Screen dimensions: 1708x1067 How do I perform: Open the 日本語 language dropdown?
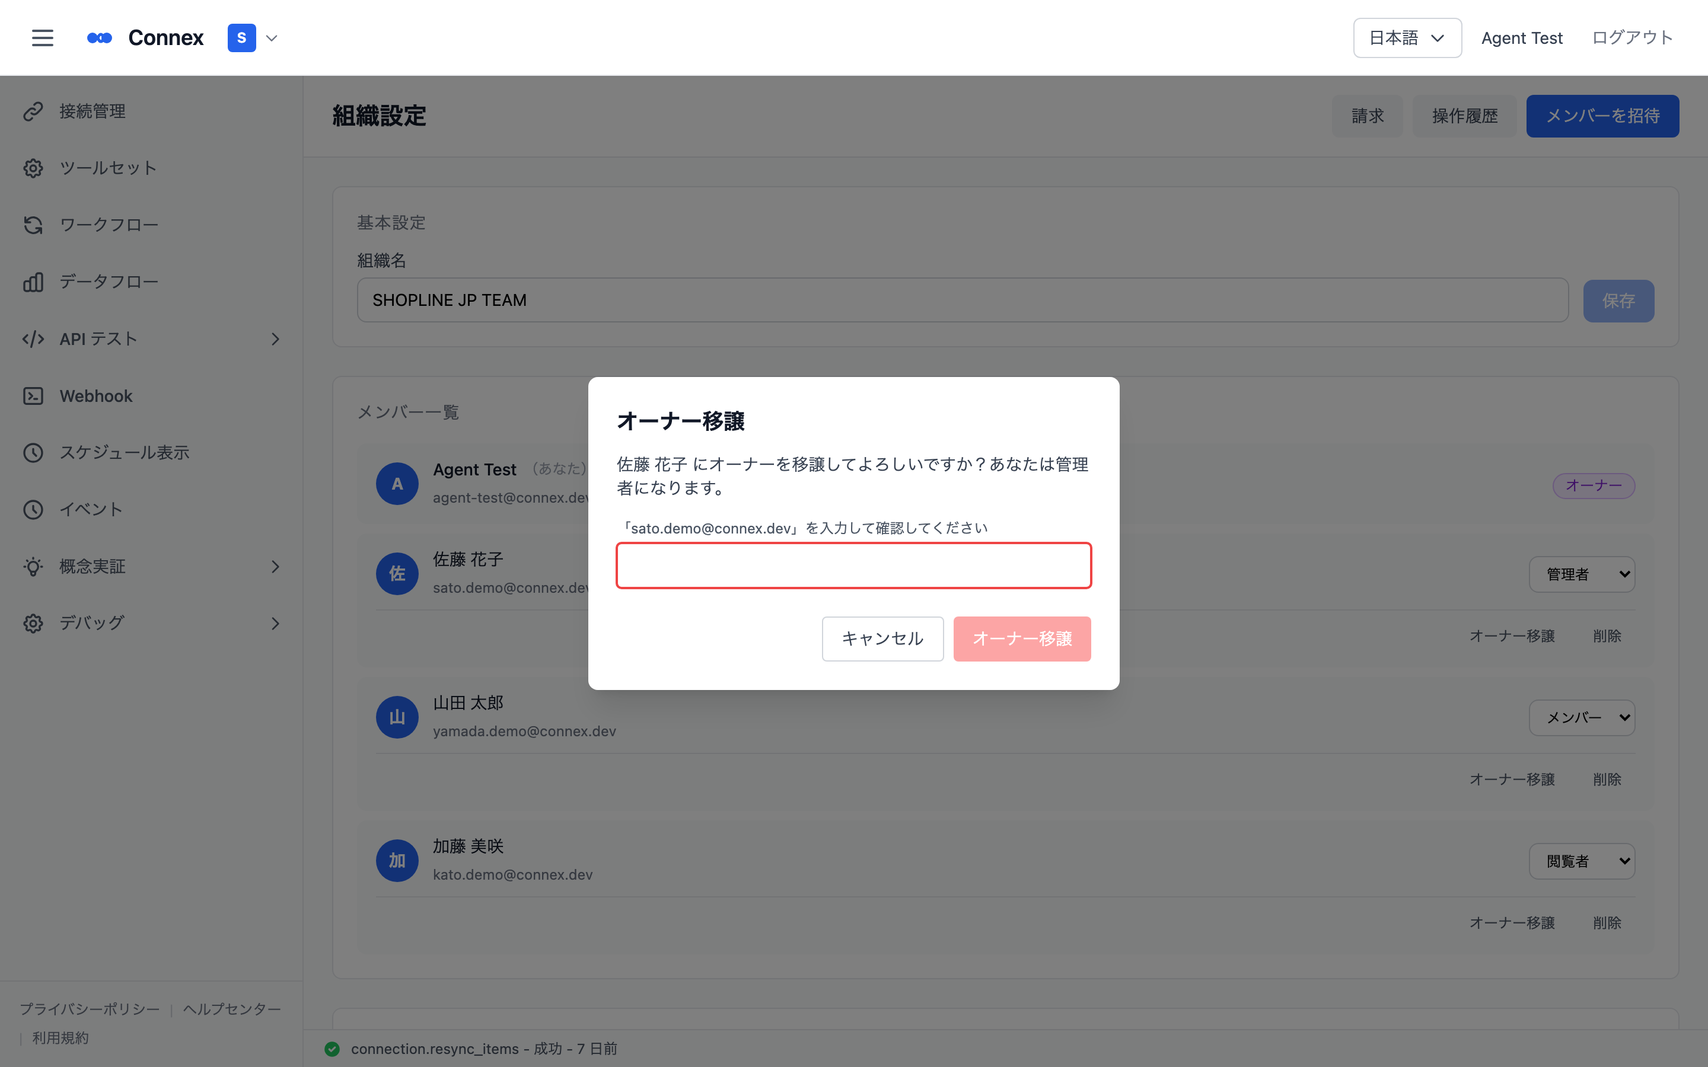click(x=1407, y=38)
